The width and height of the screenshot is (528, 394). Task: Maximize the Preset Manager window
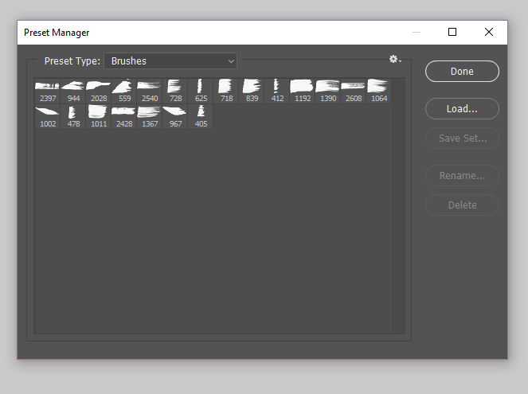(452, 32)
